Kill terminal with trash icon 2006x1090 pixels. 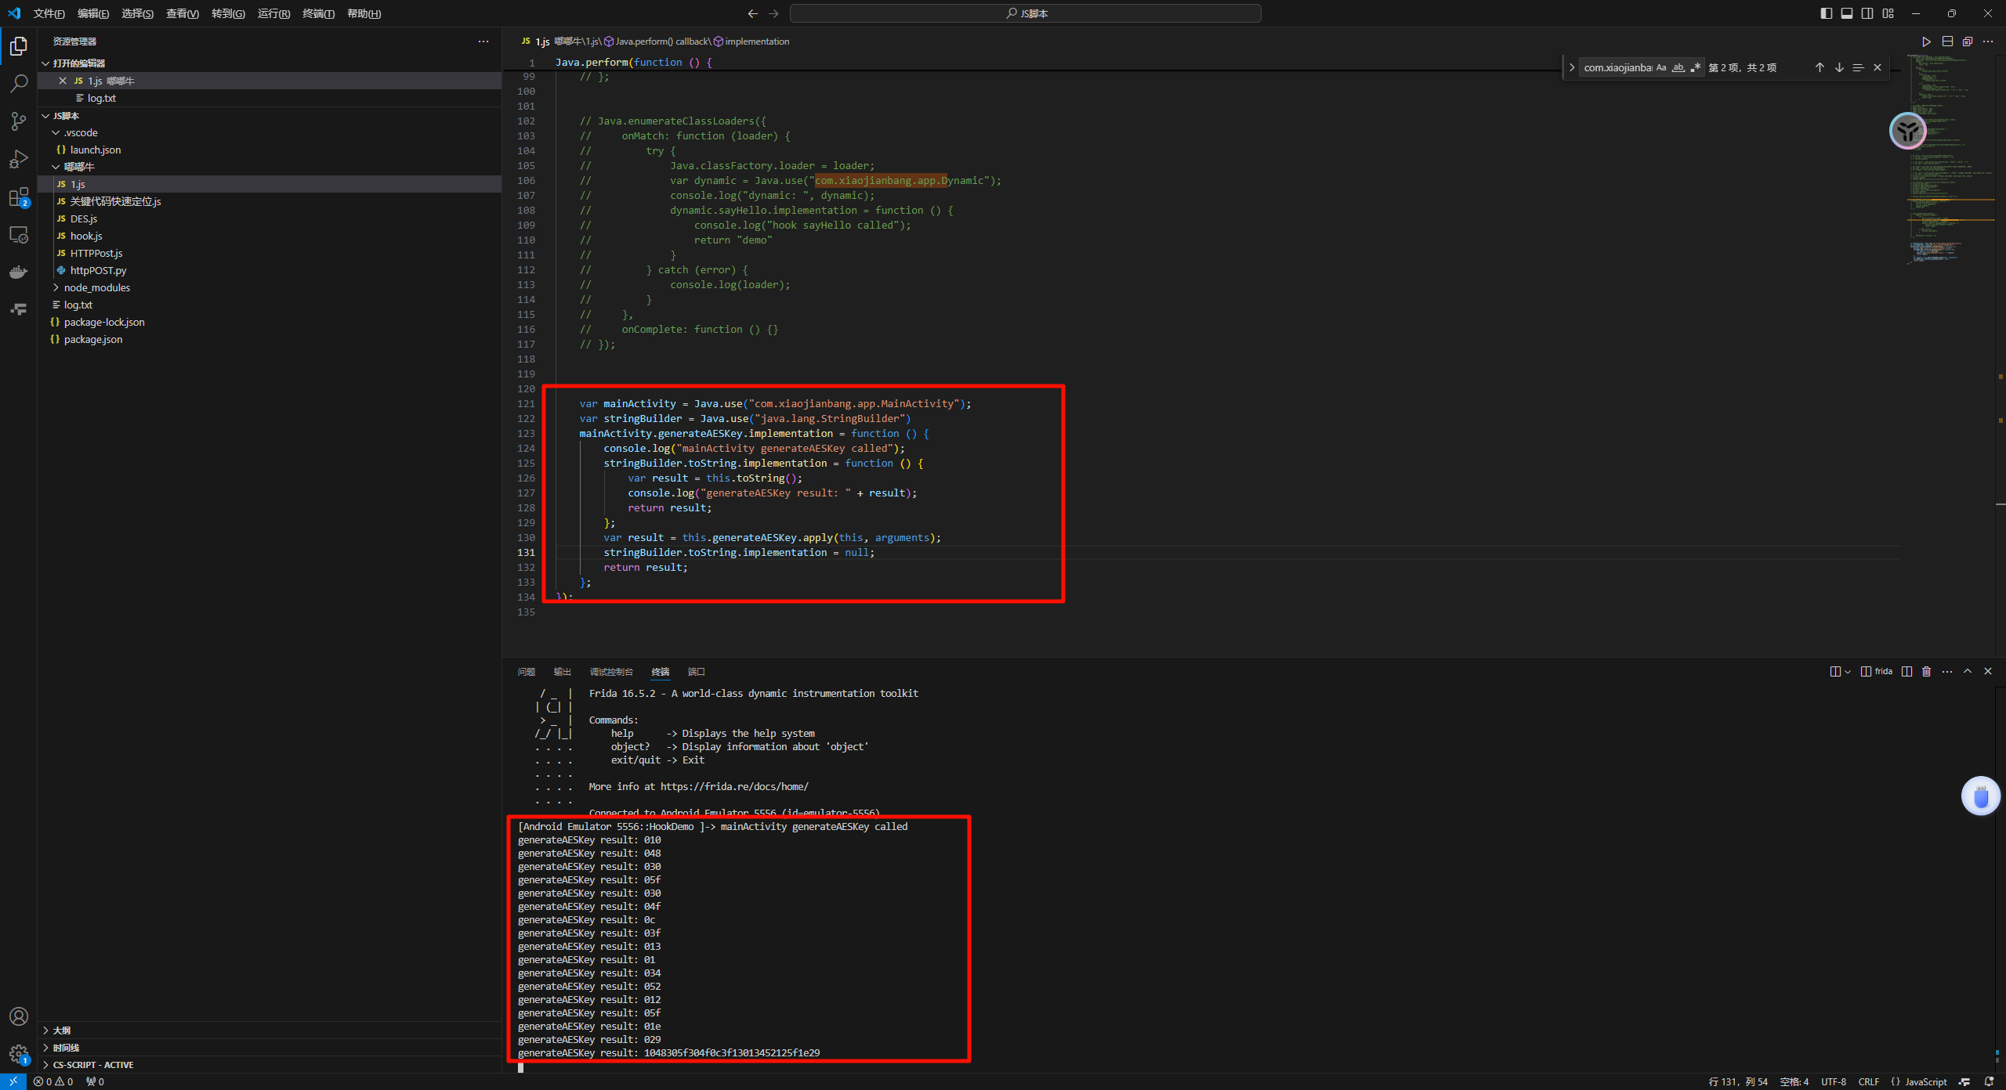(1927, 672)
